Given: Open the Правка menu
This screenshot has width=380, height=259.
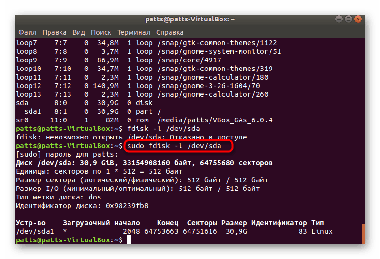Looking at the screenshot, I should click(54, 32).
